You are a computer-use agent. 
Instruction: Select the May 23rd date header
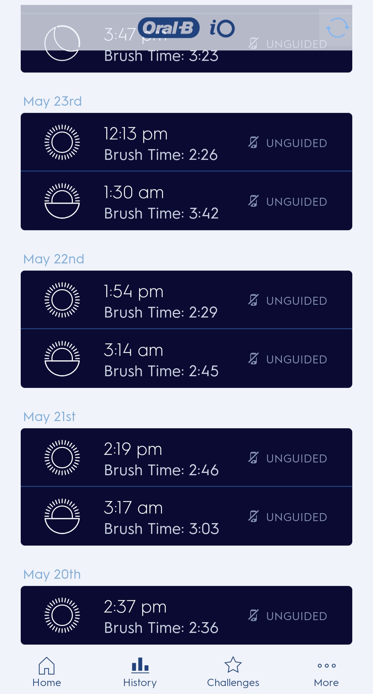(52, 101)
